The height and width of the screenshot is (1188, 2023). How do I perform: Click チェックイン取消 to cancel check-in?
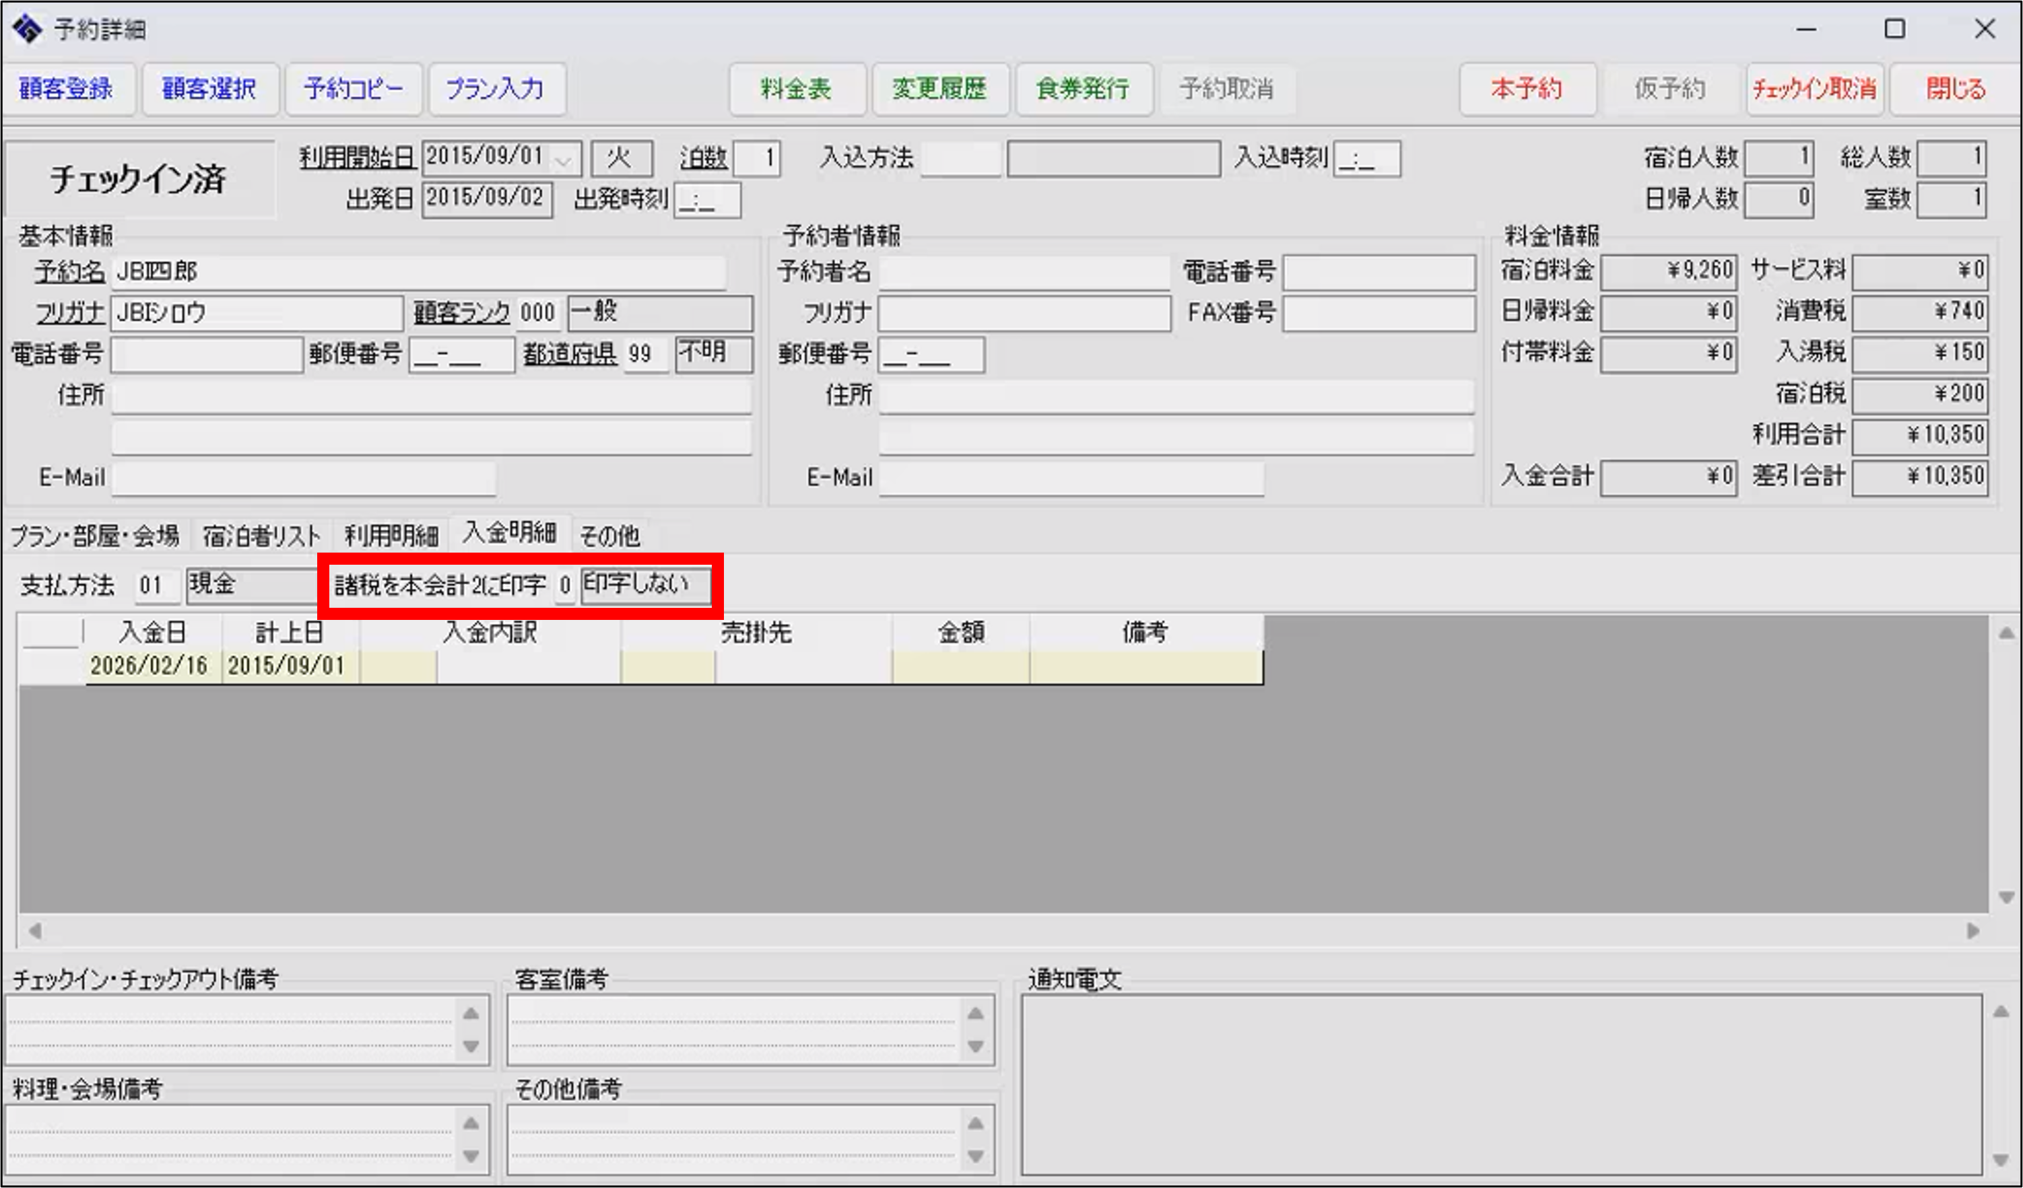[x=1814, y=89]
